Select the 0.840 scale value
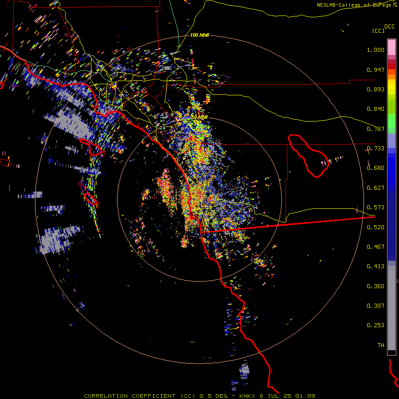Image resolution: width=399 pixels, height=399 pixels. pyautogui.click(x=376, y=109)
